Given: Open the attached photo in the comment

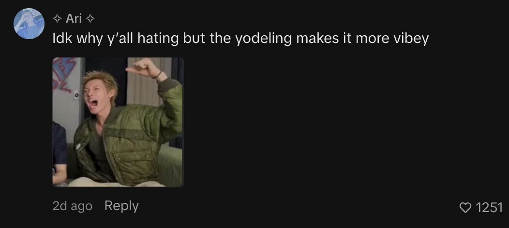Looking at the screenshot, I should [x=118, y=122].
